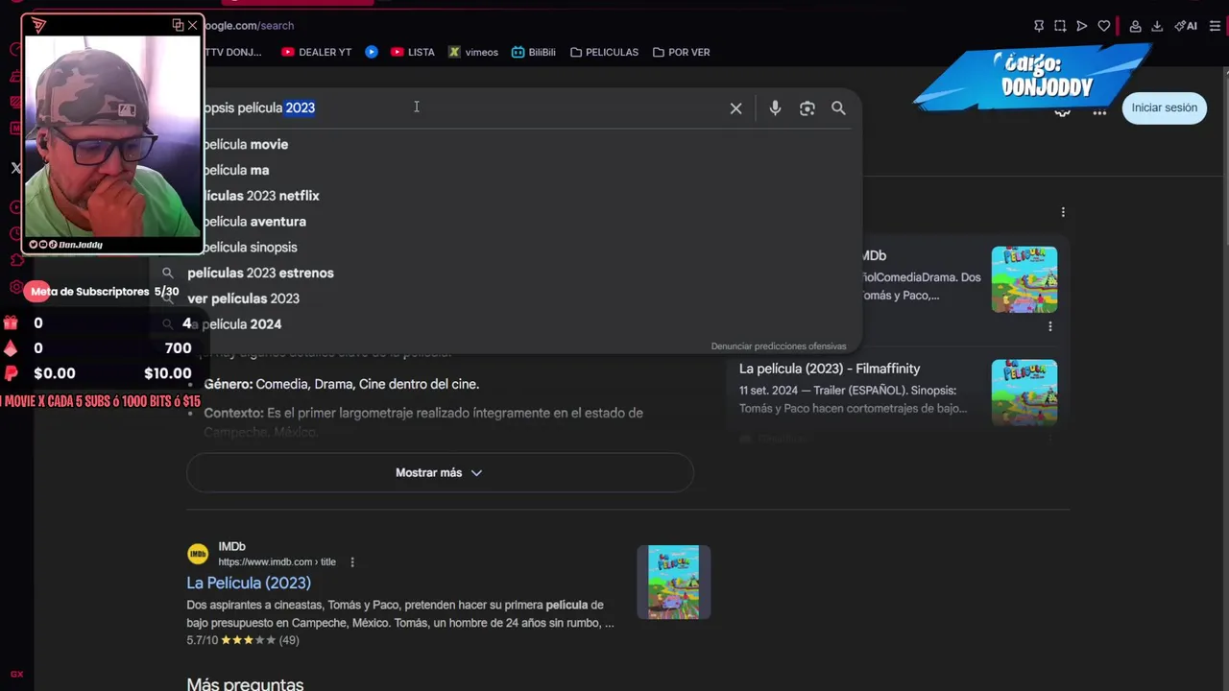Pop out the webcam overlay window icon
Image resolution: width=1229 pixels, height=691 pixels.
178,25
